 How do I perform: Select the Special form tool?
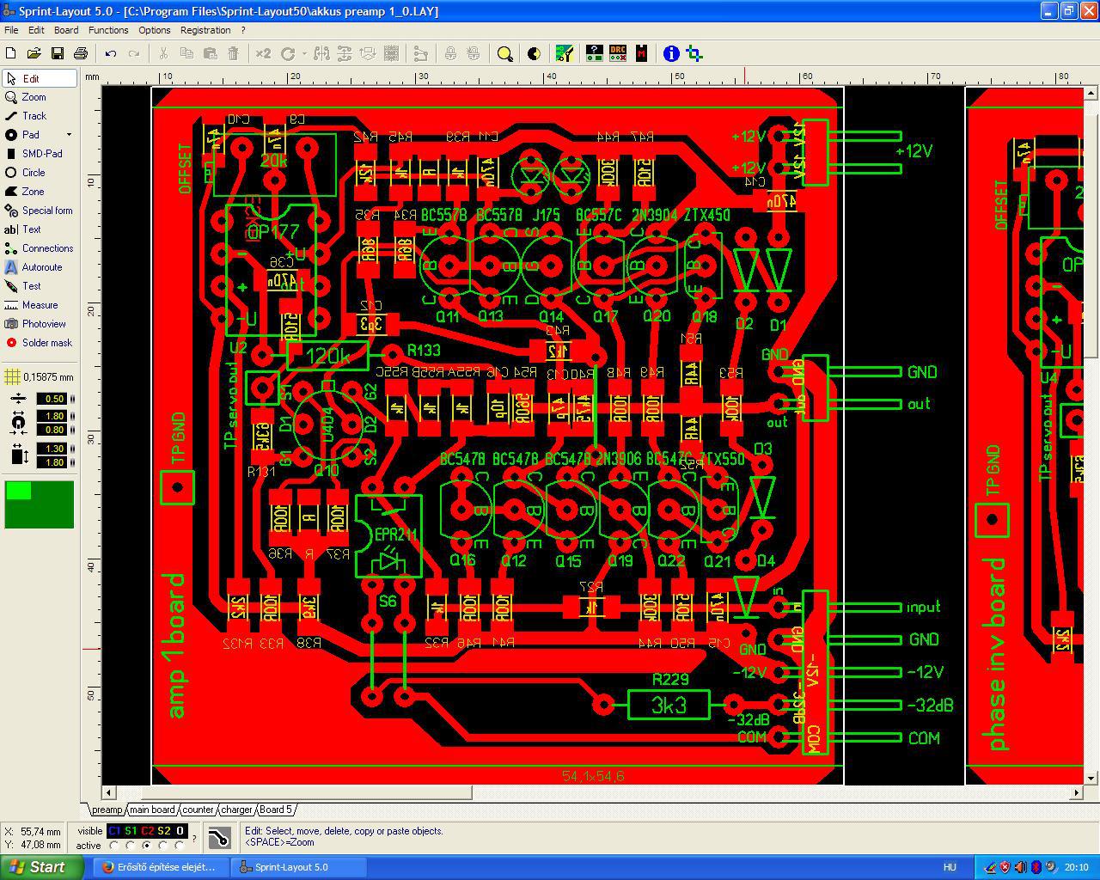[x=40, y=211]
